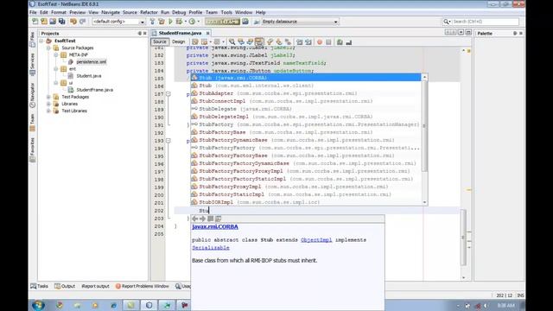Image resolution: width=553 pixels, height=311 pixels.
Task: Follow the ObjectImpl link in Javadoc
Action: pos(316,240)
